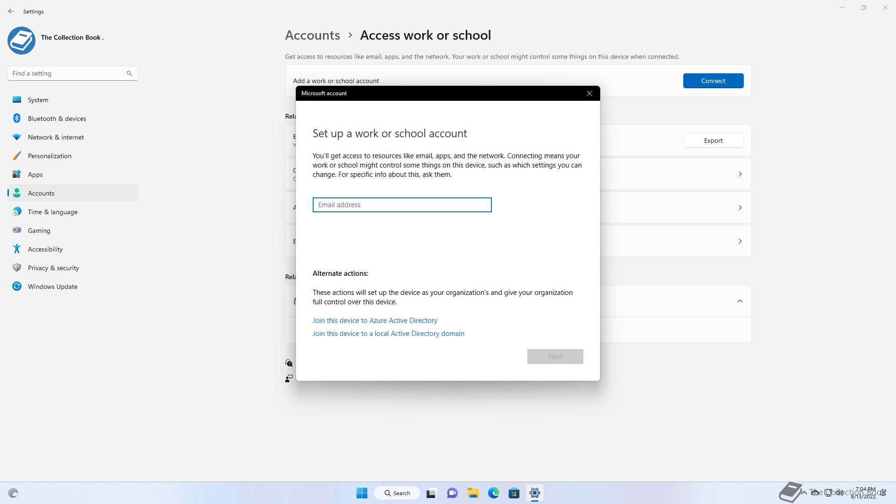Click the widgets icon at taskbar left
This screenshot has width=896, height=504.
pyautogui.click(x=13, y=493)
